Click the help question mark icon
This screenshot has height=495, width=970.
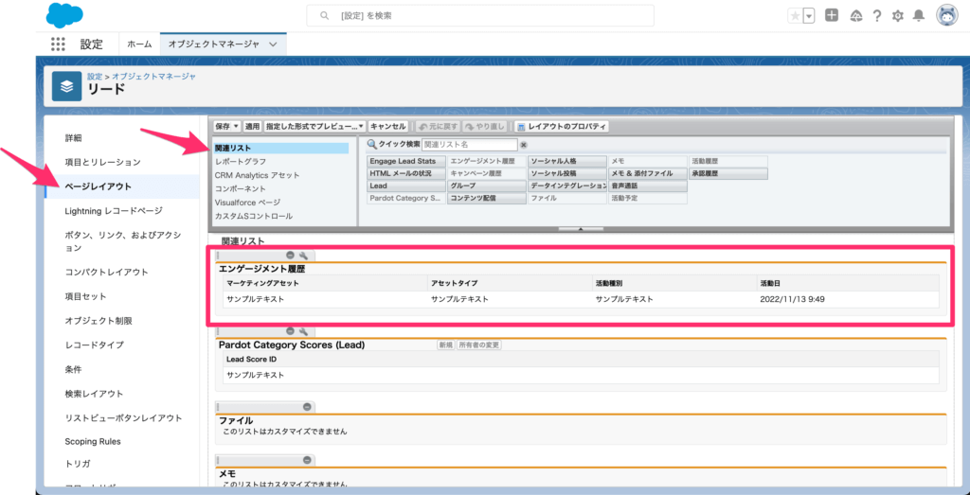click(x=876, y=15)
